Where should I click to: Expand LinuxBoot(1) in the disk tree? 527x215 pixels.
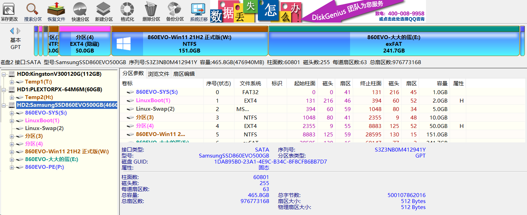(x=12, y=121)
